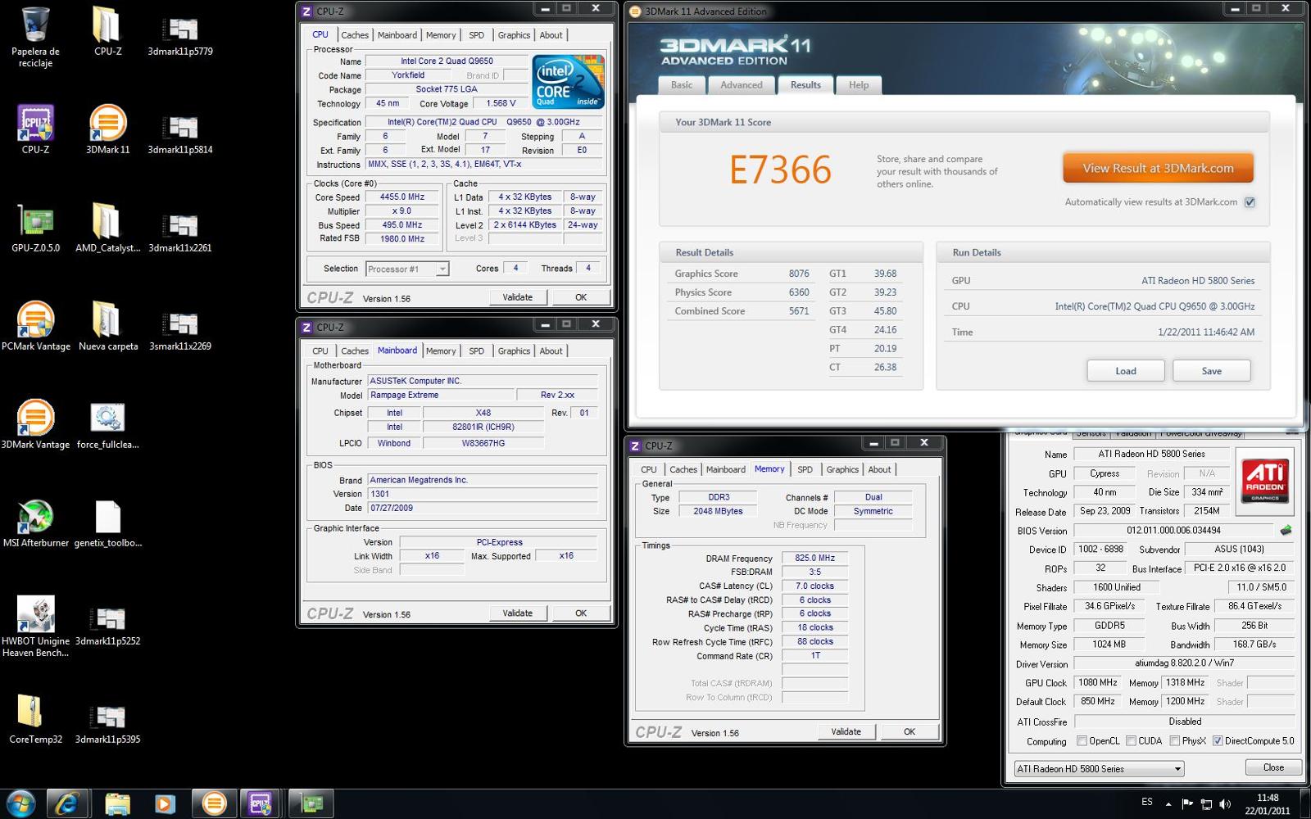1311x819 pixels.
Task: Click Validate in the Memory CPU-Z window
Action: click(x=846, y=731)
